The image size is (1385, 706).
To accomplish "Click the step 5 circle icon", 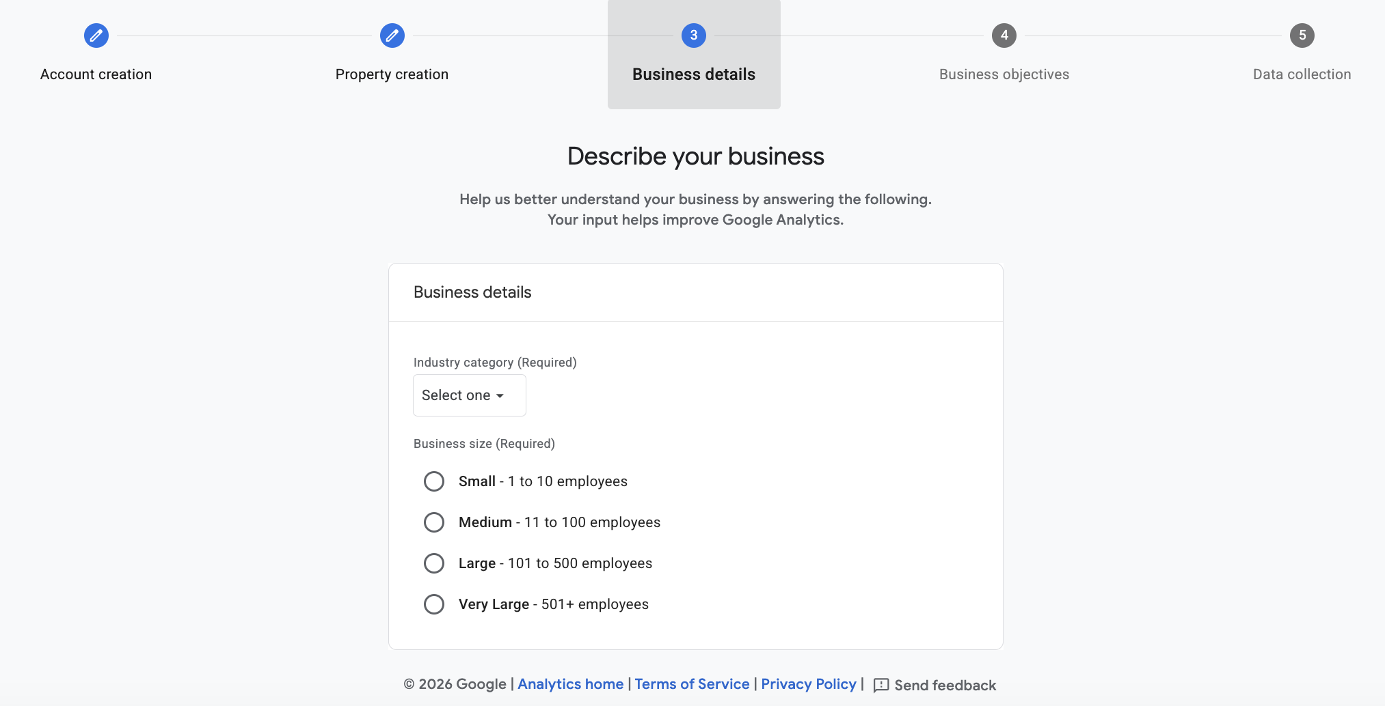I will coord(1302,36).
